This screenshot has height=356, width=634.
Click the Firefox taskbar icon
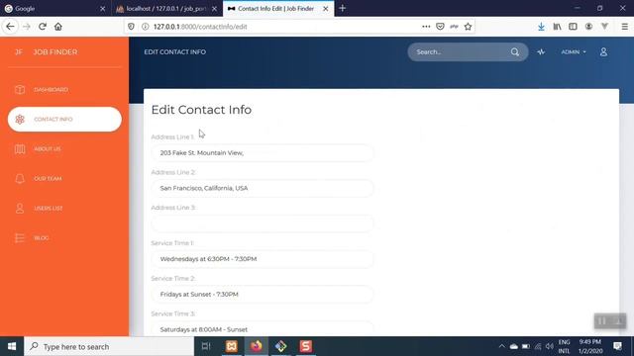pos(257,346)
